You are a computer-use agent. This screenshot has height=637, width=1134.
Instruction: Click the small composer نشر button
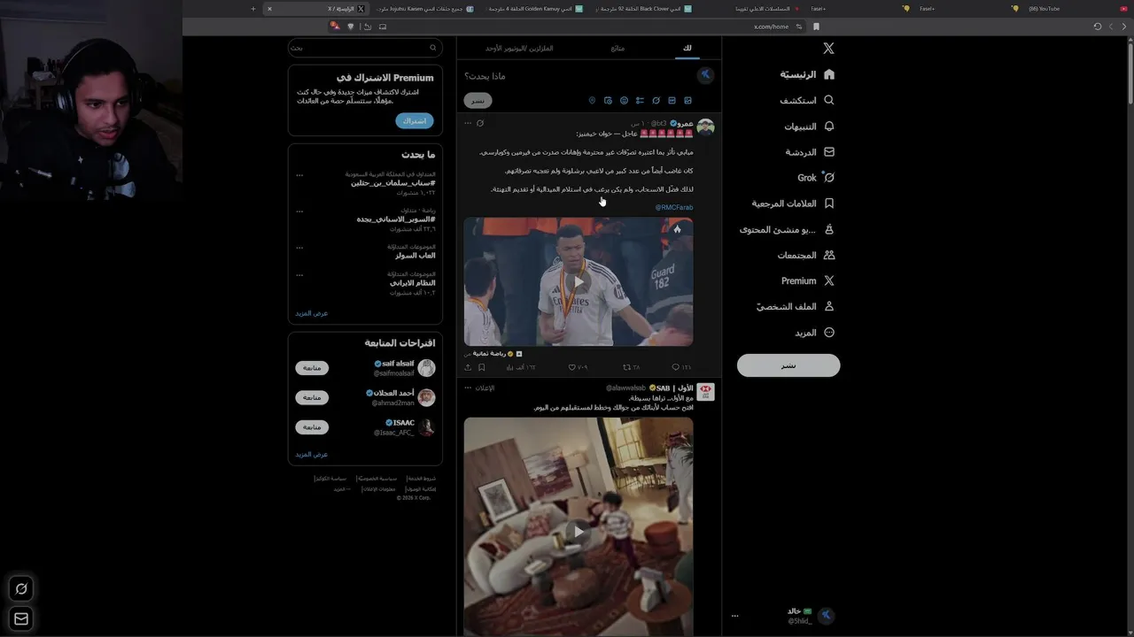point(478,101)
